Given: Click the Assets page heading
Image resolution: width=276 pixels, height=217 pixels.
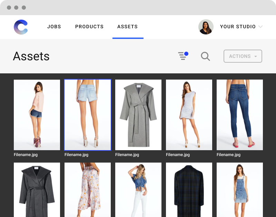Looking at the screenshot, I should point(31,56).
